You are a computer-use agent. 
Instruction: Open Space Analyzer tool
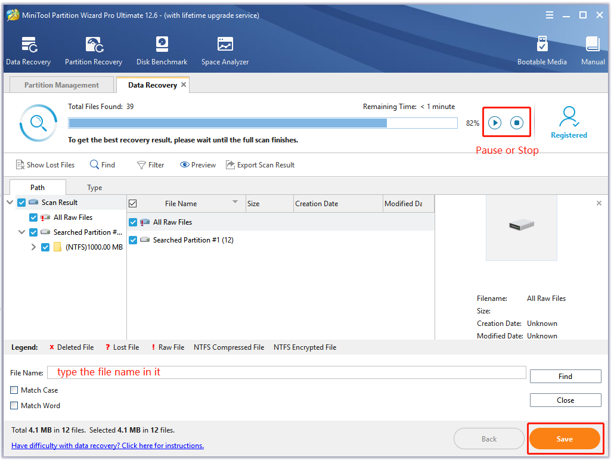pos(225,45)
